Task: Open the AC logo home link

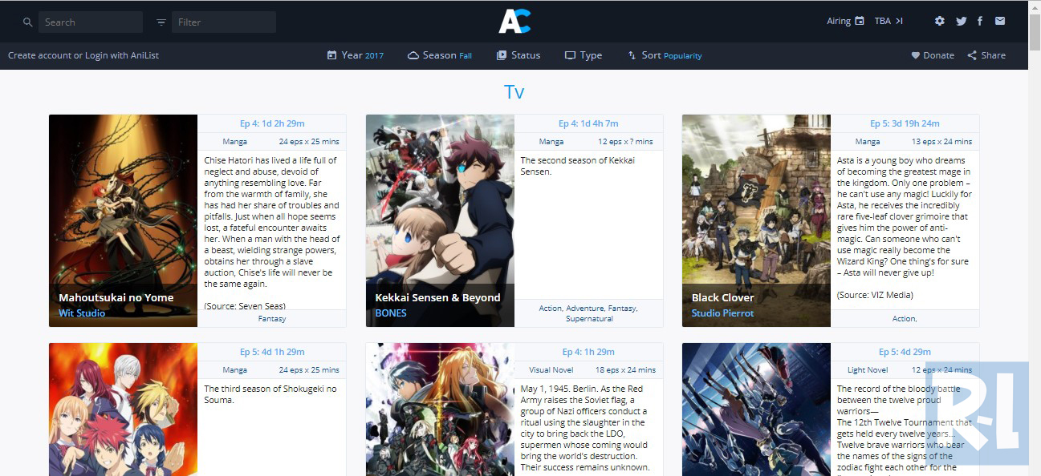Action: pos(514,22)
